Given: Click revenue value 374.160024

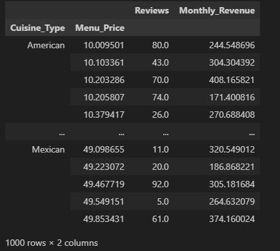Looking at the screenshot, I should [x=232, y=219].
